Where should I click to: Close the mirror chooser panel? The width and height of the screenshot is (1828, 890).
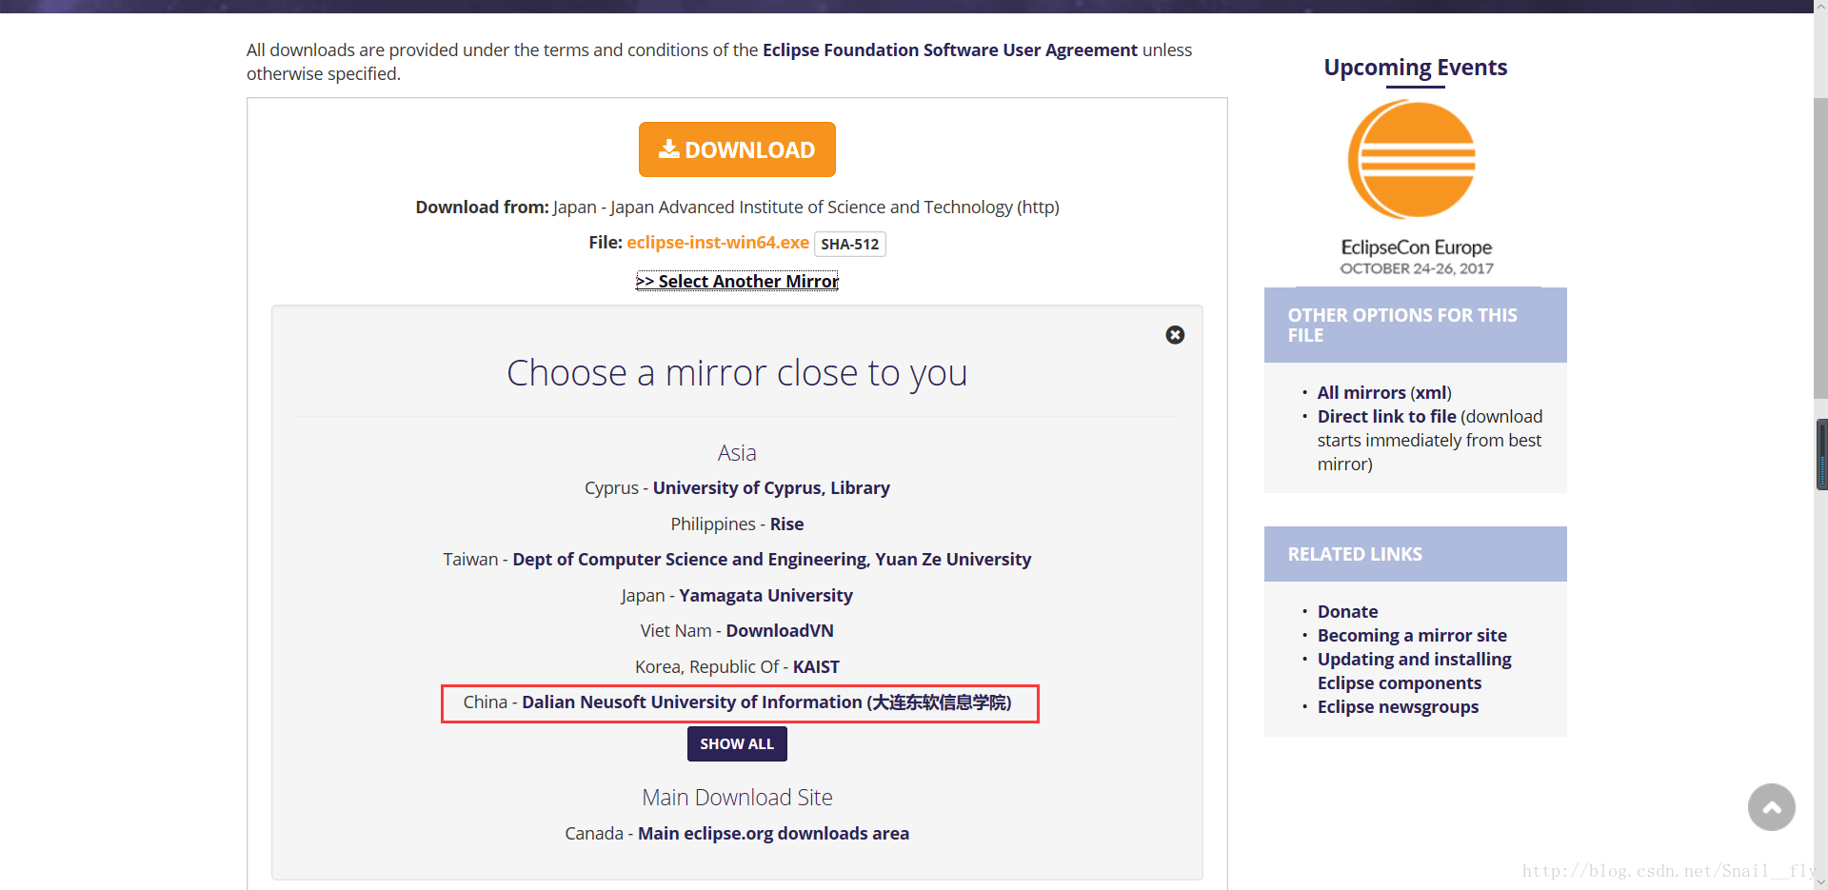[x=1175, y=335]
